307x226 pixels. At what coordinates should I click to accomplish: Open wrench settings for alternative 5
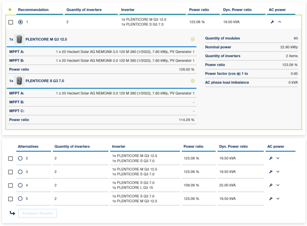click(271, 199)
